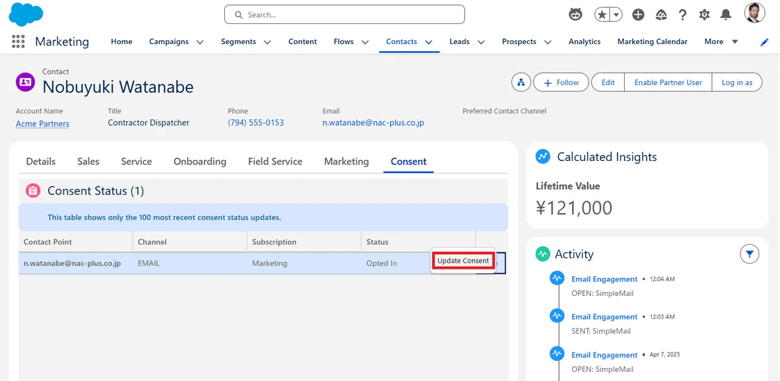This screenshot has width=780, height=381.
Task: Click the Log in as button
Action: pos(737,82)
